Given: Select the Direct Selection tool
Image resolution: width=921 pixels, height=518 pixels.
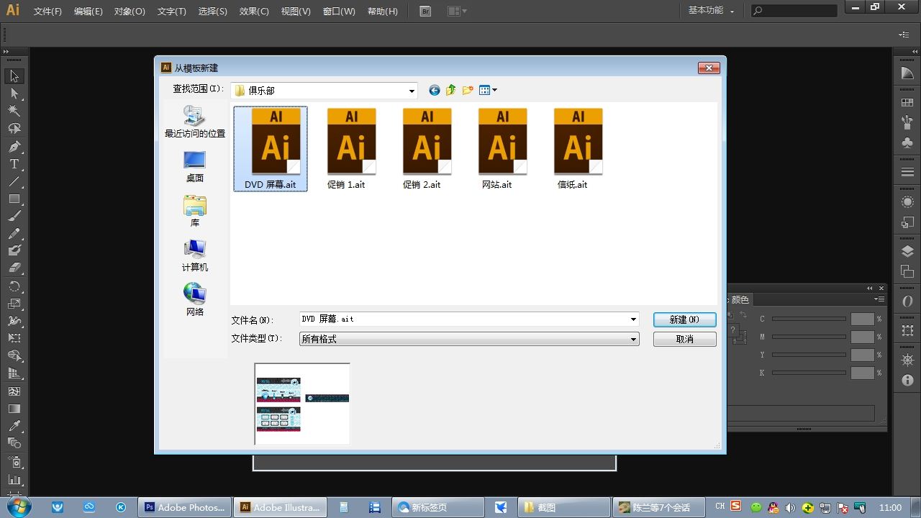Looking at the screenshot, I should click(14, 94).
